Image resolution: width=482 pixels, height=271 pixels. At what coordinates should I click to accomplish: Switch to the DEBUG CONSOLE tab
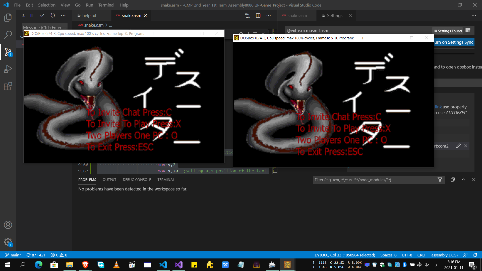pos(137,180)
